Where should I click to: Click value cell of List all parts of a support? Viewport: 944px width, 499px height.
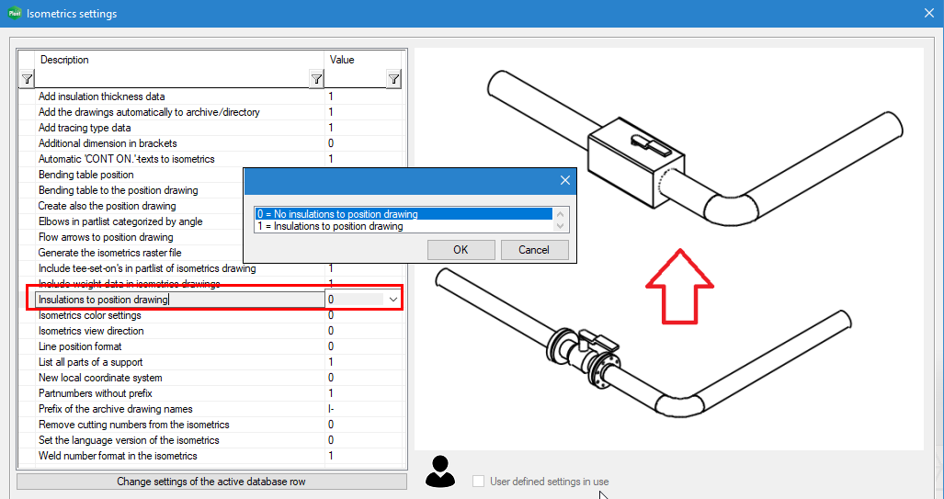pos(363,362)
